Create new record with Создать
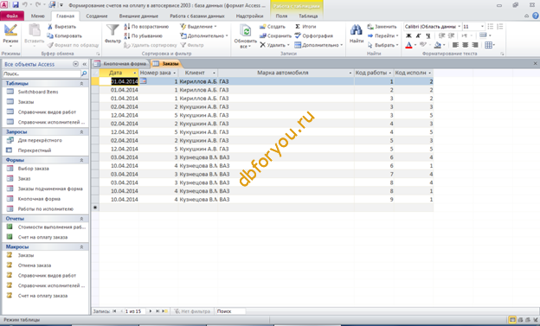The image size is (540, 326). pos(273,27)
